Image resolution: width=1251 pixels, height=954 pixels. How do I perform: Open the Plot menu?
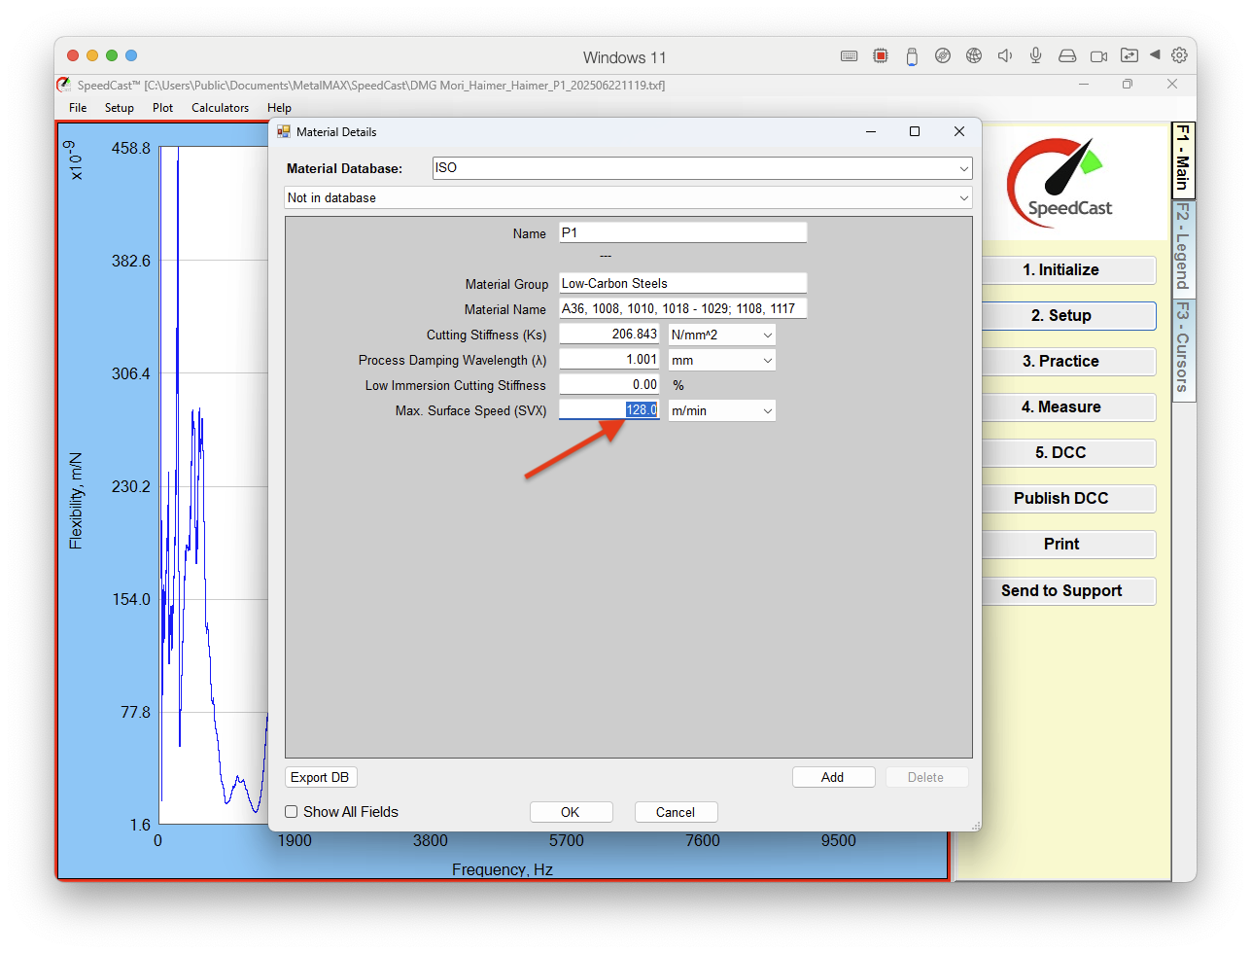pos(162,108)
